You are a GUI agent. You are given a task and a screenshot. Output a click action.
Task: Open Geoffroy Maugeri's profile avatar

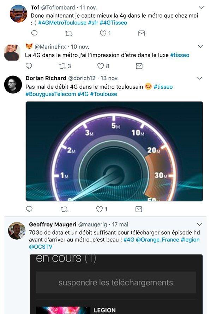tap(17, 230)
